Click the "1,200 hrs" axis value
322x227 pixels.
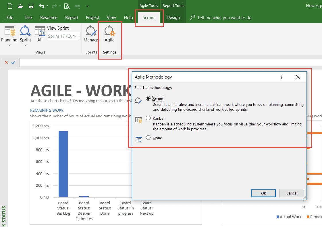[x=41, y=126]
